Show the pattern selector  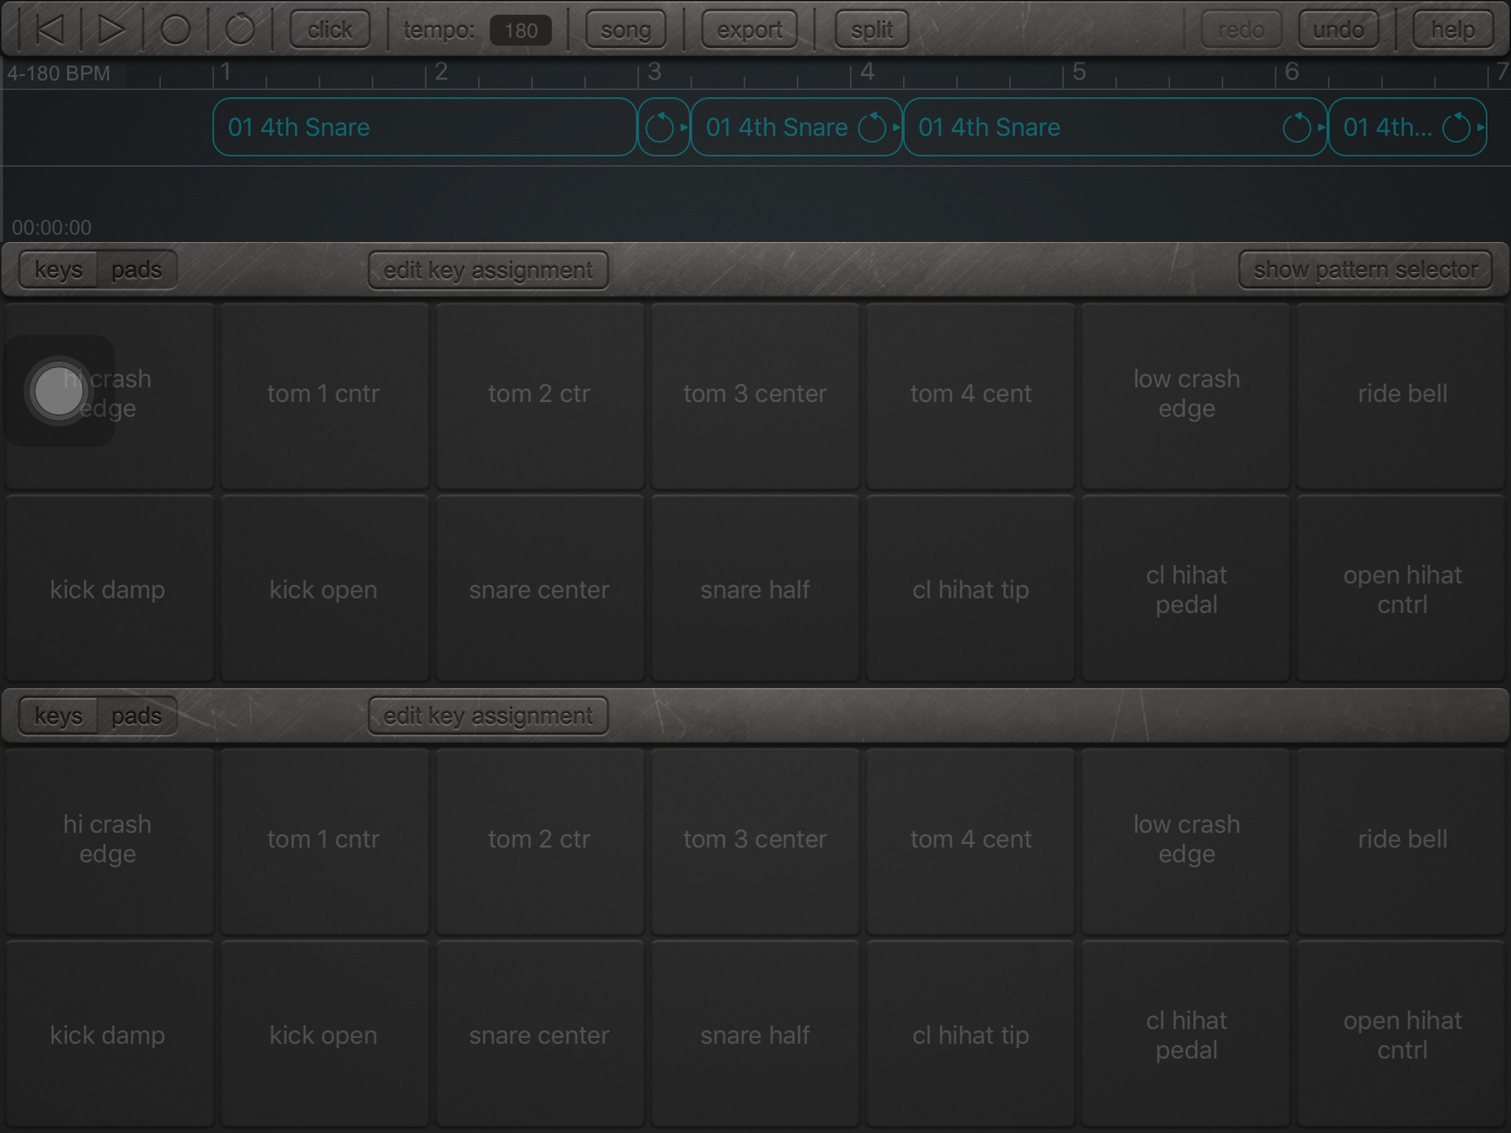click(x=1365, y=270)
